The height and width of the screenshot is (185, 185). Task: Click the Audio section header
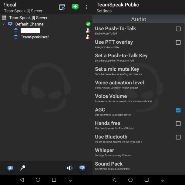(139, 19)
